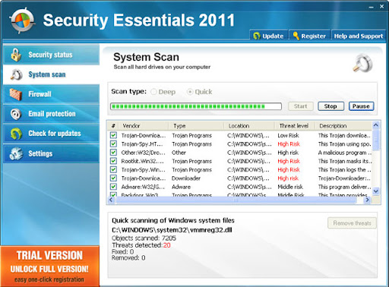Click threat list scroll down arrow

(x=376, y=191)
